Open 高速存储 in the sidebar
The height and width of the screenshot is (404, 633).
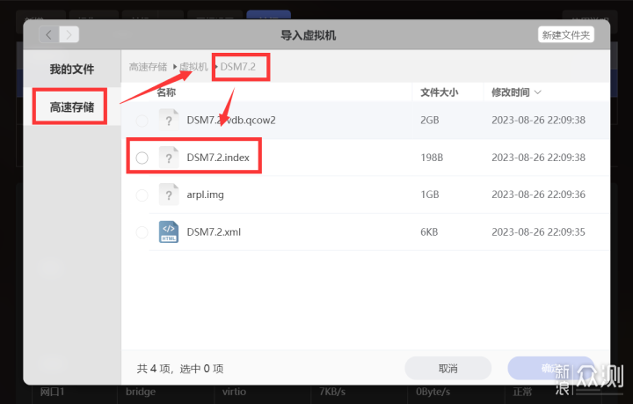coord(71,107)
